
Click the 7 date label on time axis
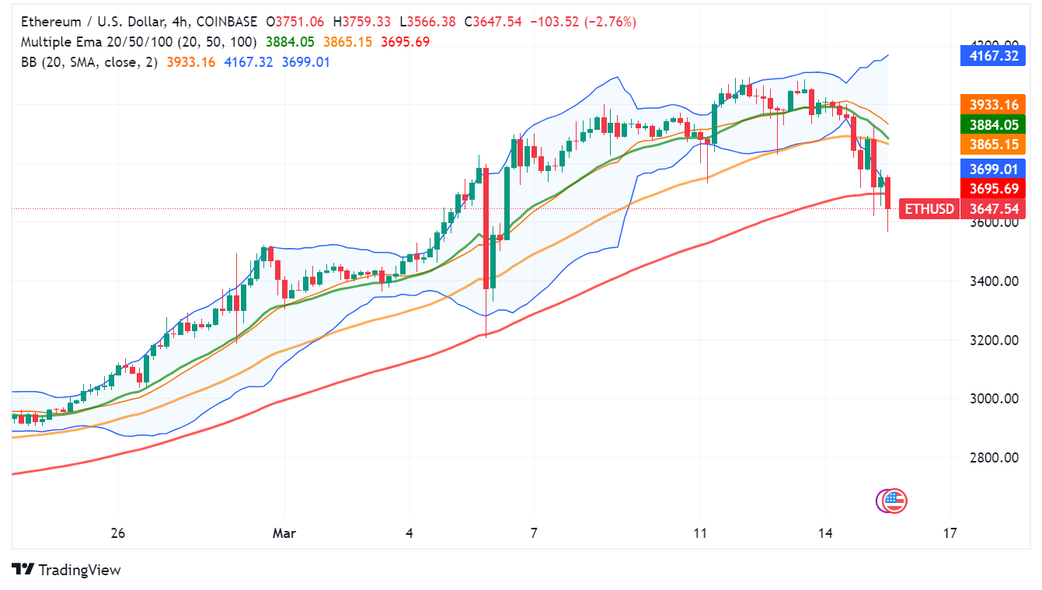[534, 533]
